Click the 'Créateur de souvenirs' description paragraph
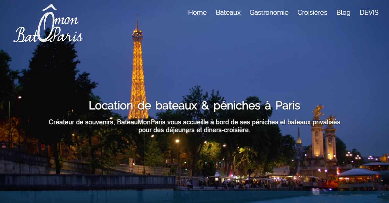 coord(194,126)
